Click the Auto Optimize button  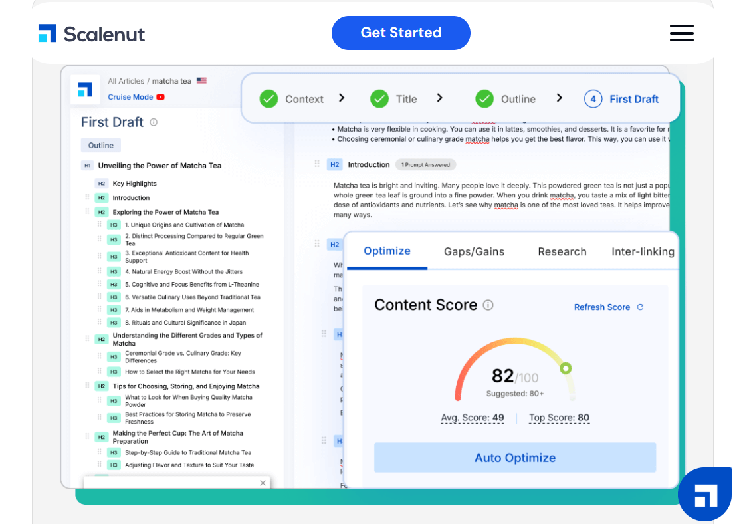tap(515, 458)
